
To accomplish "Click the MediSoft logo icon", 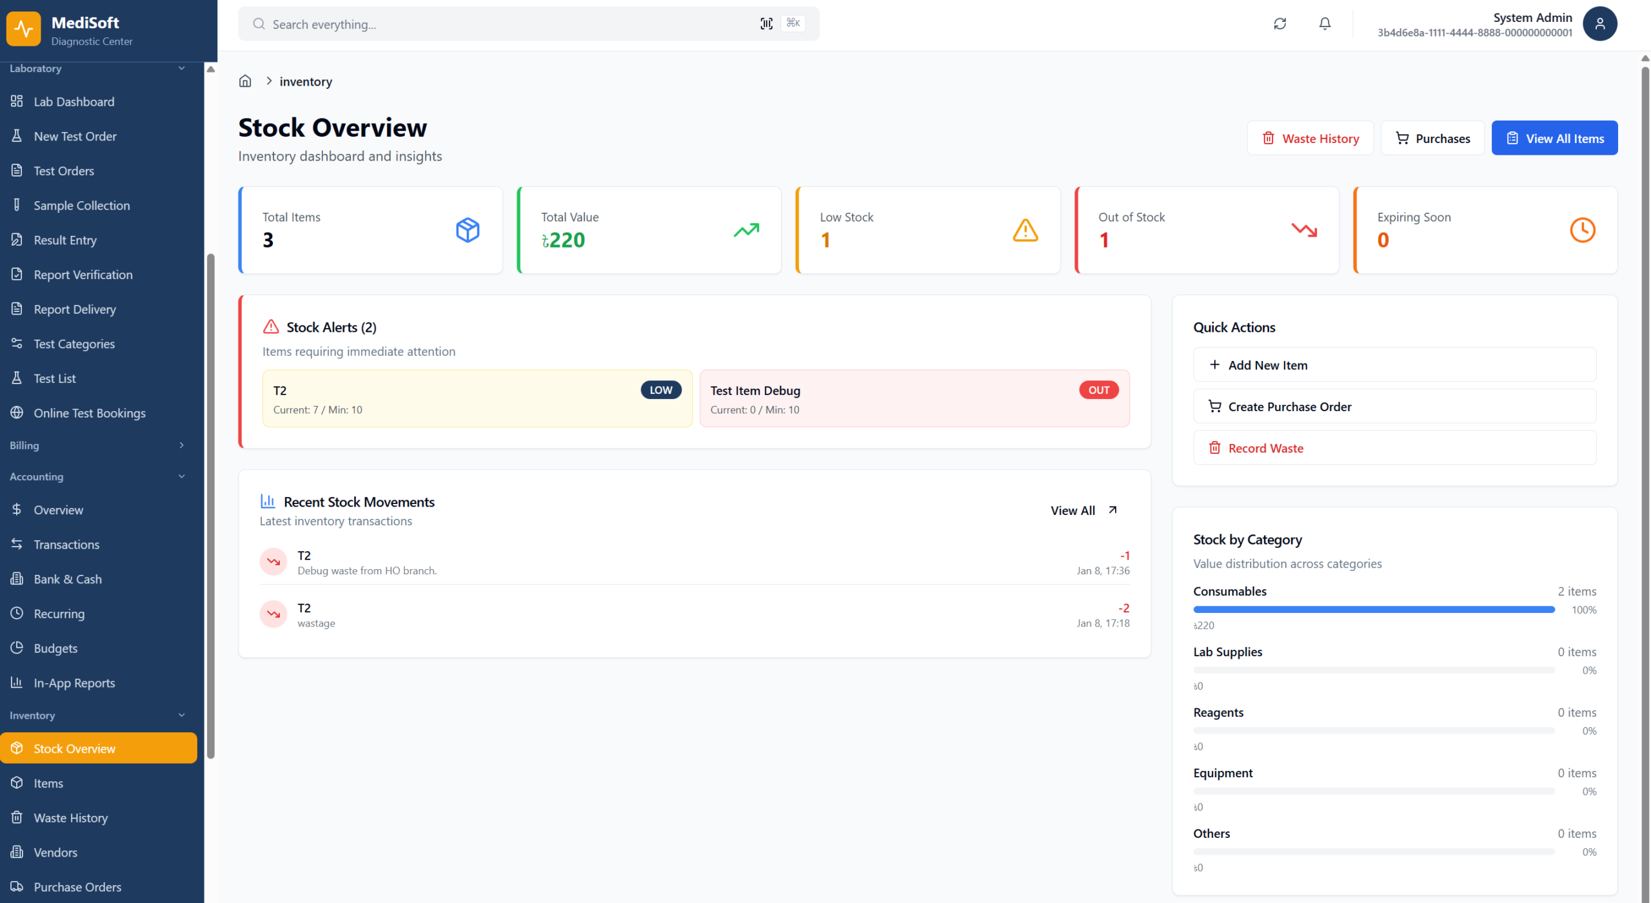I will 24,28.
